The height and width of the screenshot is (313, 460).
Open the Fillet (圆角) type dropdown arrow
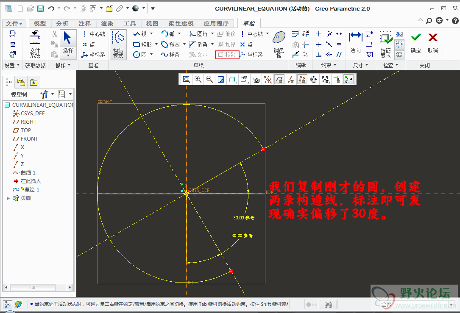pos(212,34)
